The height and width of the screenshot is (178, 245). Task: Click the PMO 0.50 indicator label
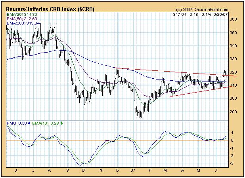[17, 123]
